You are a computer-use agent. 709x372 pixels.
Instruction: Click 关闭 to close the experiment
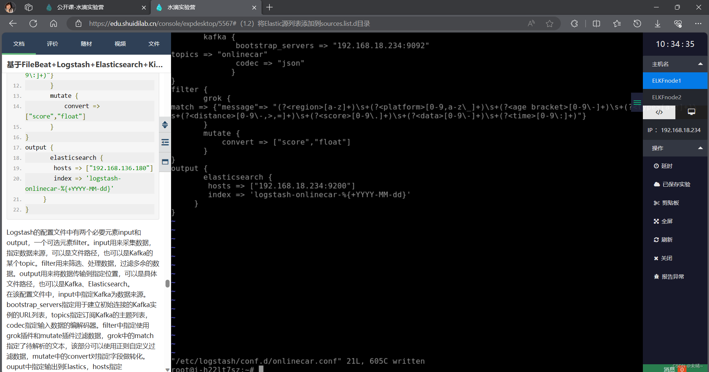663,258
